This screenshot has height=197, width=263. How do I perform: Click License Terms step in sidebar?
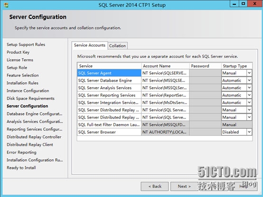coord(20,60)
